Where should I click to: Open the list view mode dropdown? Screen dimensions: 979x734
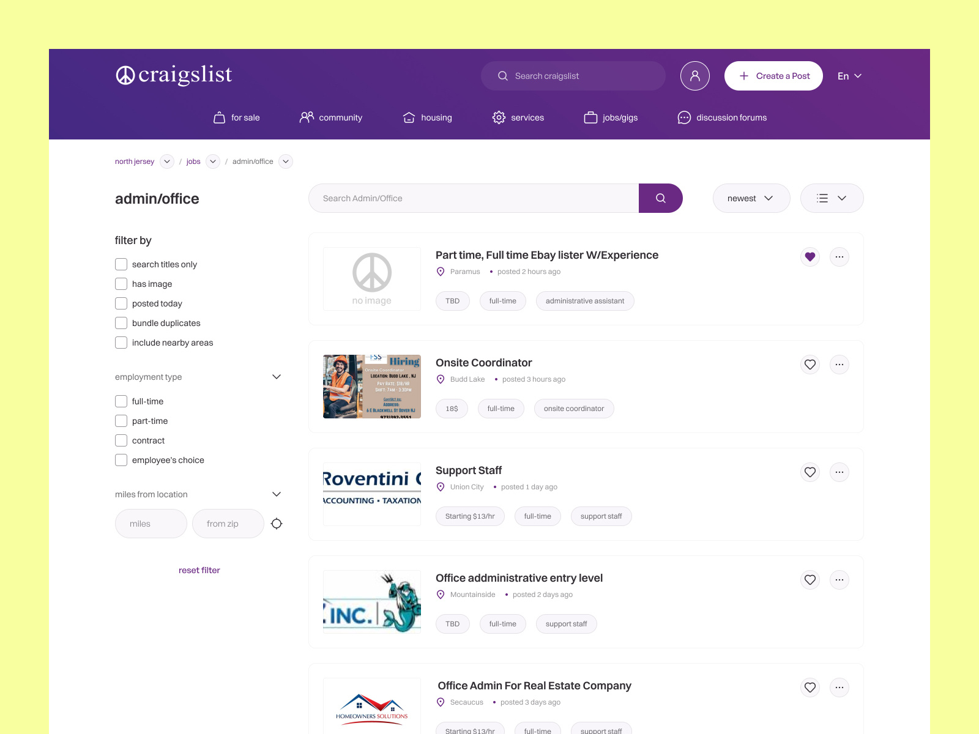pos(832,198)
